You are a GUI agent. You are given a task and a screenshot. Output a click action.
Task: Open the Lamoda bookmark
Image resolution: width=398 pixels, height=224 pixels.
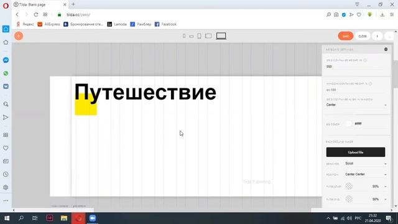[x=117, y=24]
